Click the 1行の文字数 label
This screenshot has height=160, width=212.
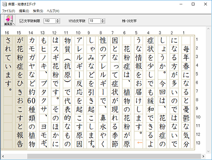(x=77, y=21)
